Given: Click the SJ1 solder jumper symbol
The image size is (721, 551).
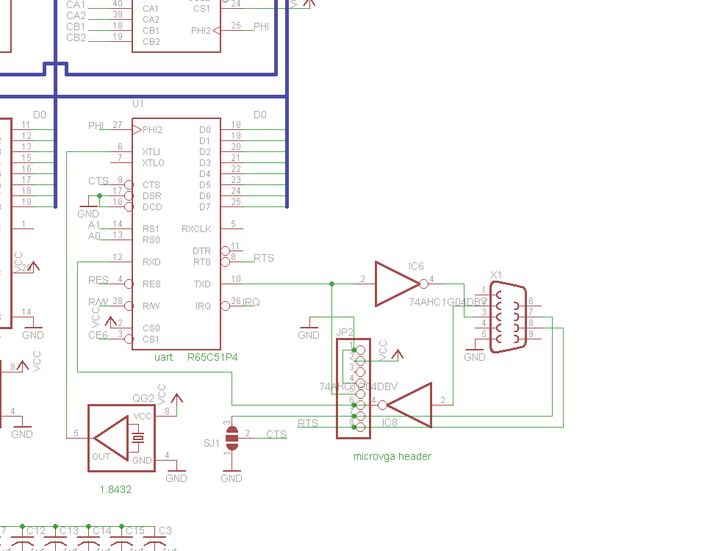Looking at the screenshot, I should (232, 437).
